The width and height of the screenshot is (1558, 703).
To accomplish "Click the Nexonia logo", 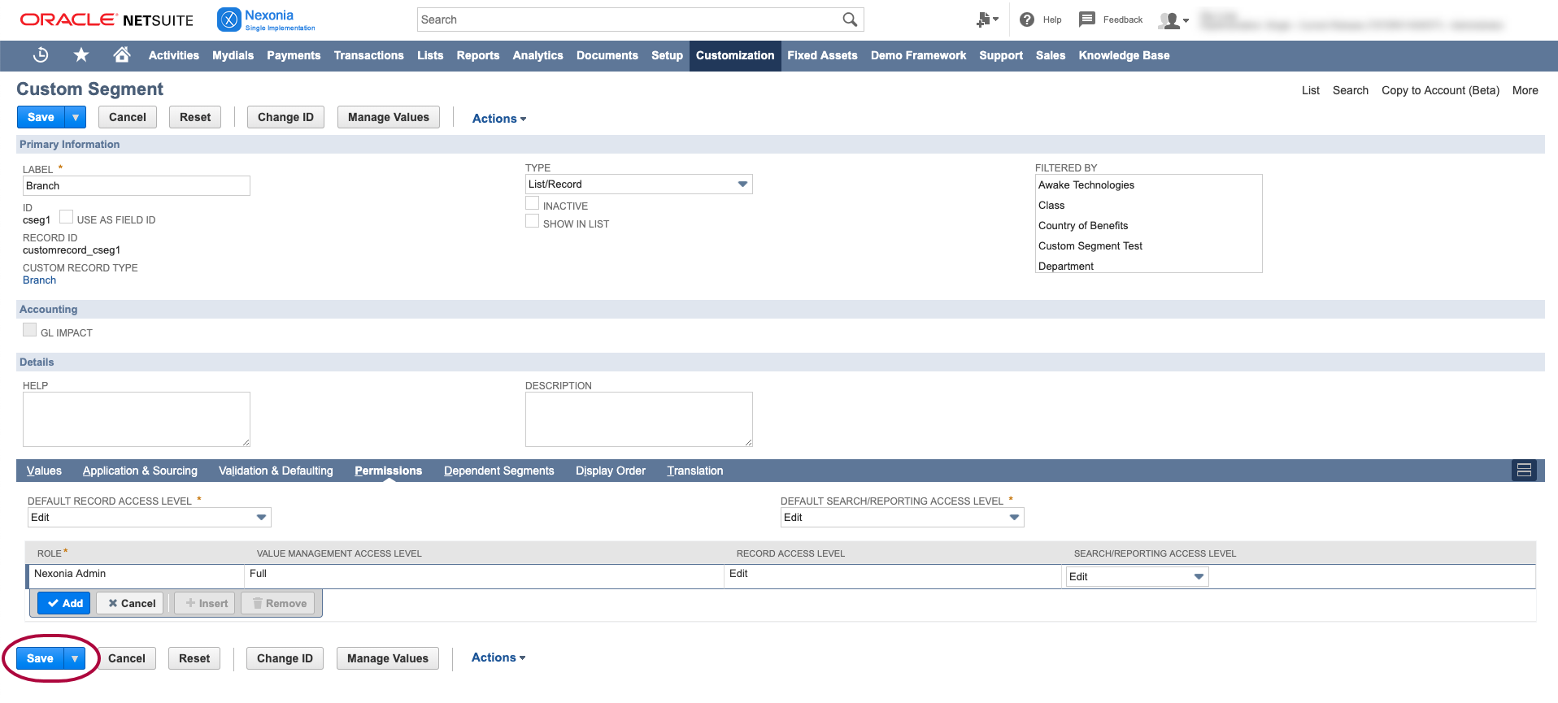I will 266,20.
